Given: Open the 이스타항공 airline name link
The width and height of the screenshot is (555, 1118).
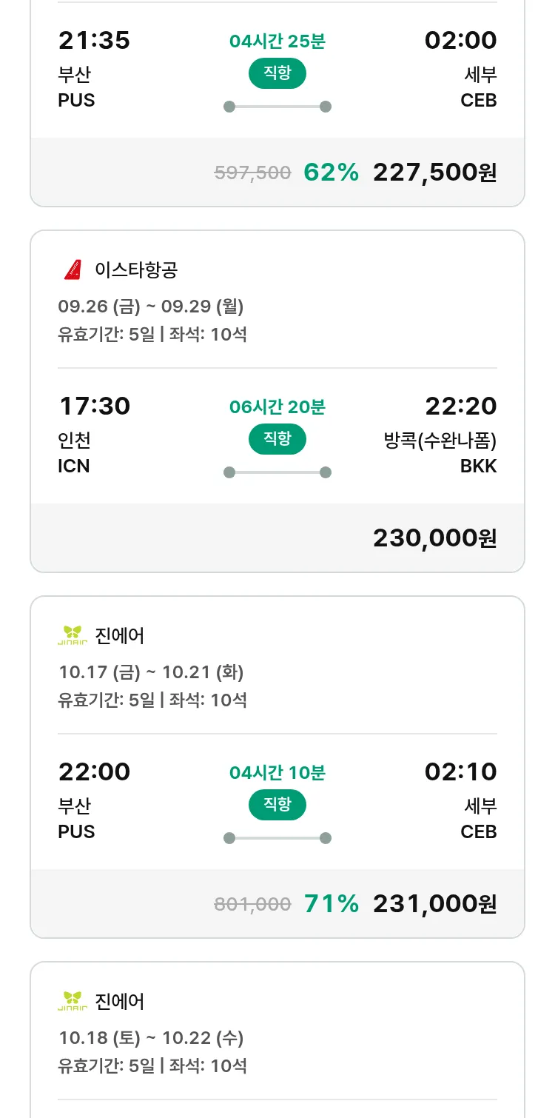Looking at the screenshot, I should 136,270.
